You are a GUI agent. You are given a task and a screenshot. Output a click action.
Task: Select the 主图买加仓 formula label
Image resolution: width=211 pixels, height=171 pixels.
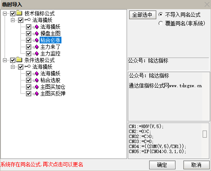(53, 87)
